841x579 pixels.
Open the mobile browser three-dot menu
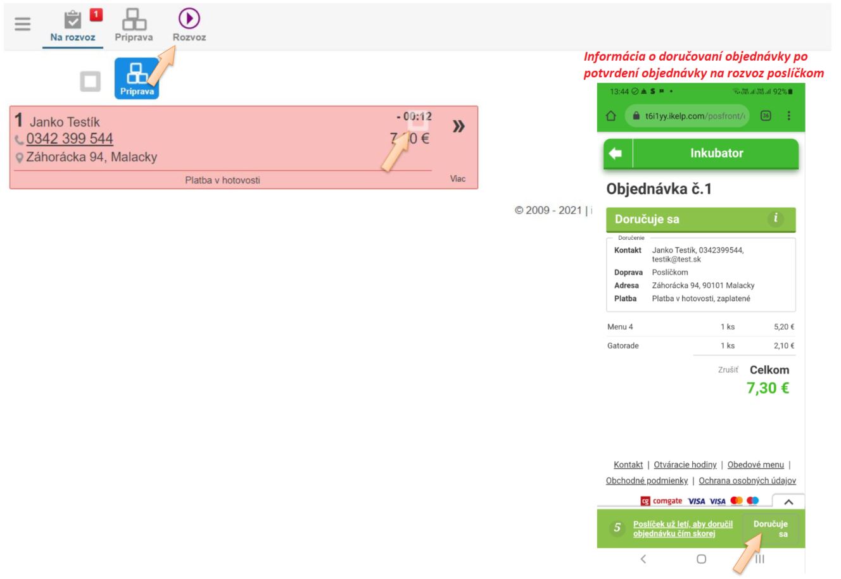(x=788, y=116)
